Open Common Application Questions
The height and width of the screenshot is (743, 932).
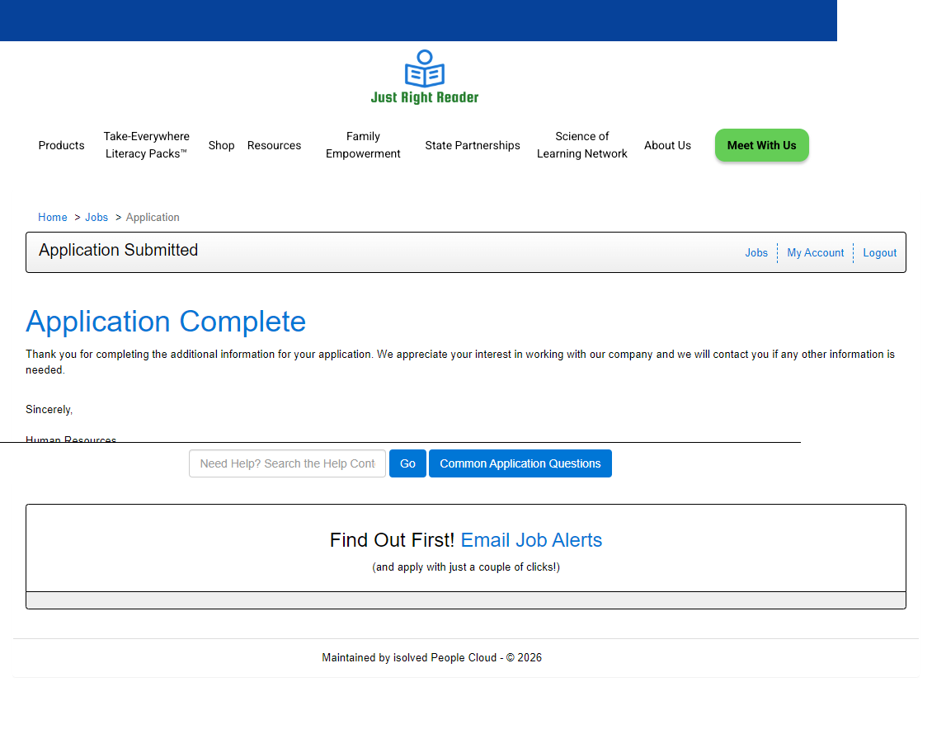(x=520, y=463)
